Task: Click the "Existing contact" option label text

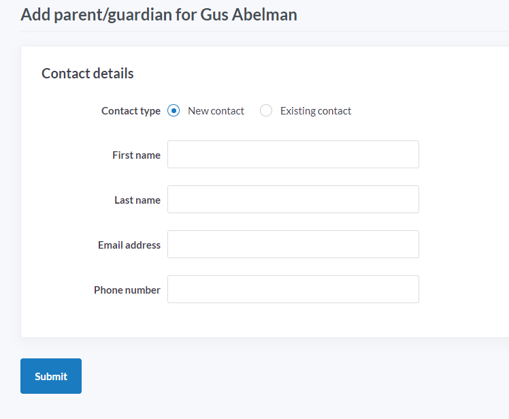Action: pos(316,111)
